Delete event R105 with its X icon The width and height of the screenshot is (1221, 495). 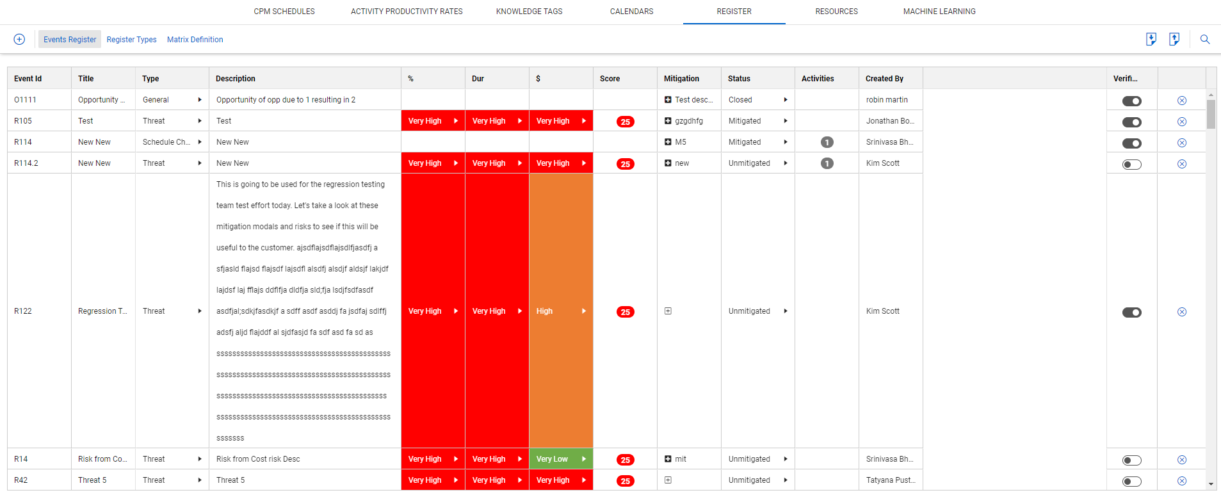1181,122
